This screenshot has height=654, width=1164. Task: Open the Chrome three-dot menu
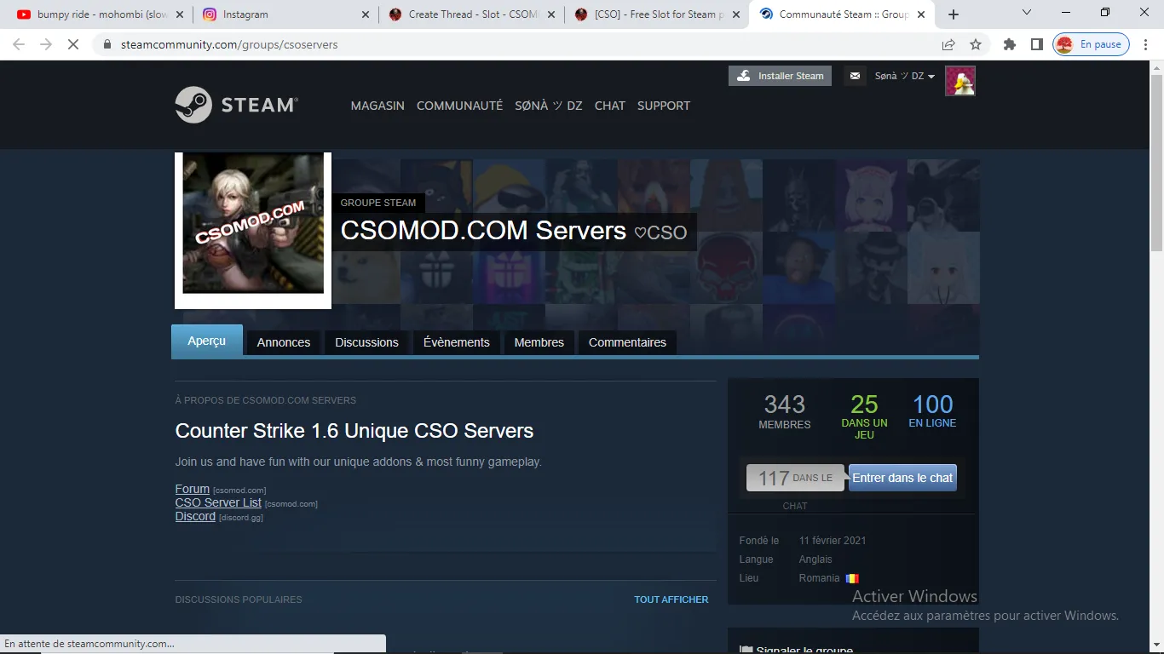(x=1146, y=44)
